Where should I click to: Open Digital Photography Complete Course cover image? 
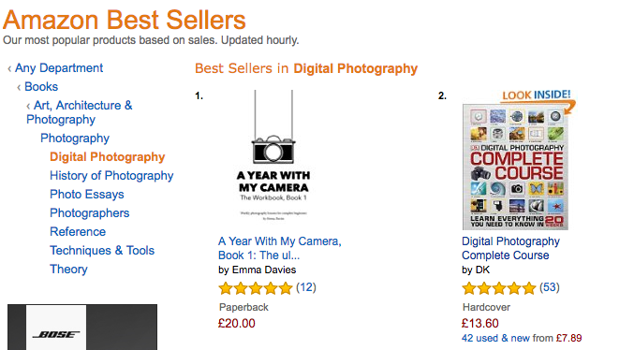(515, 167)
